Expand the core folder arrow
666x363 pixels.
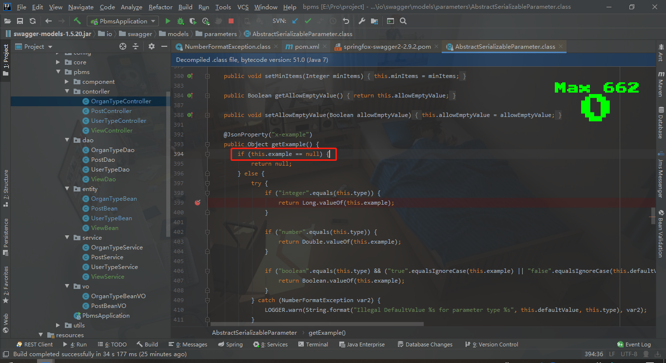pyautogui.click(x=58, y=62)
